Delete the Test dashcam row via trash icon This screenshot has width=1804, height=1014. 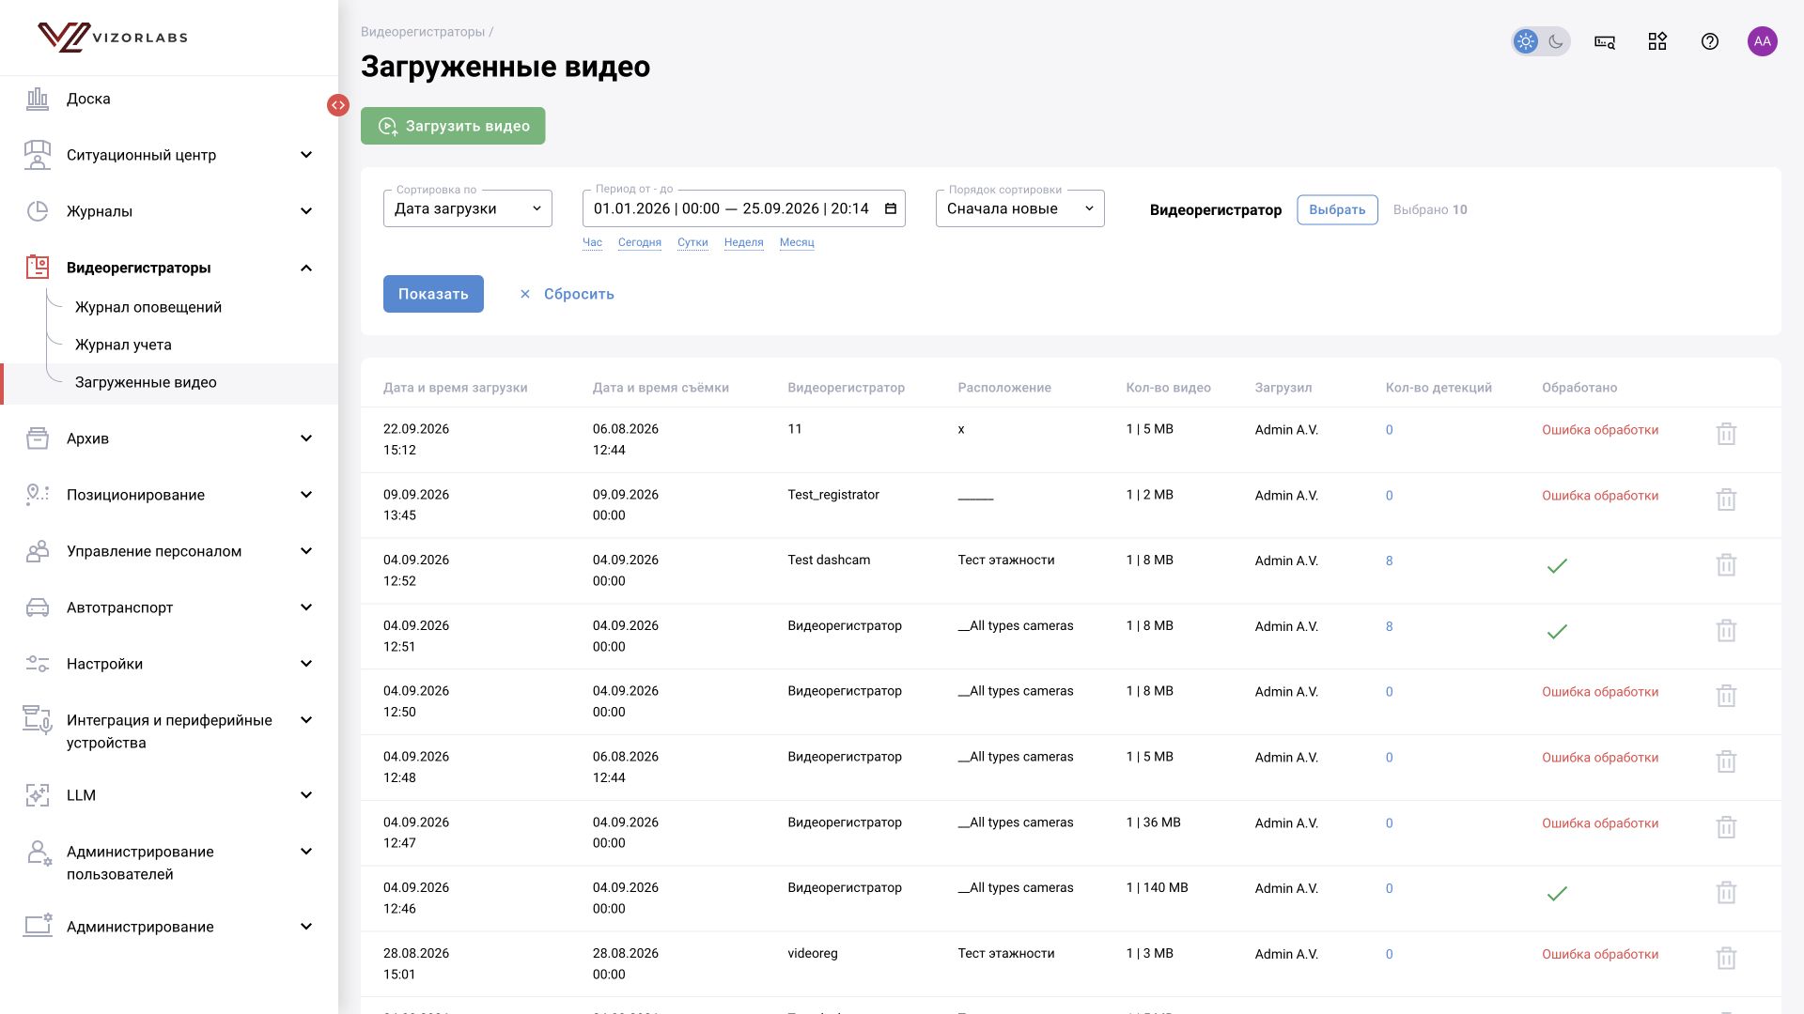pos(1726,565)
